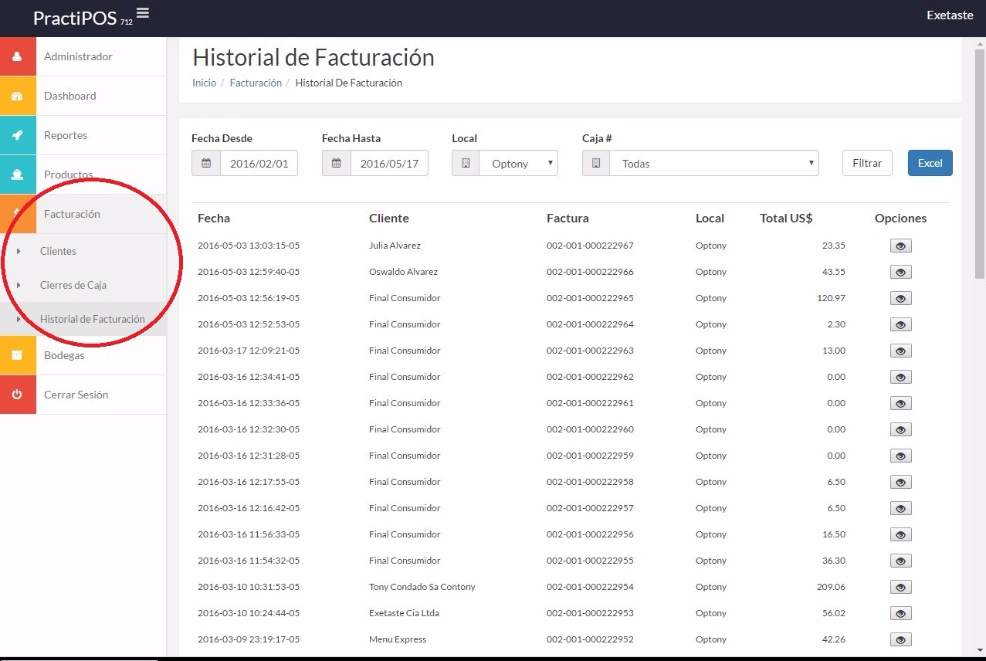The height and width of the screenshot is (661, 986).
Task: View invoice 002-001-000222957 with eye icon
Action: [x=900, y=508]
